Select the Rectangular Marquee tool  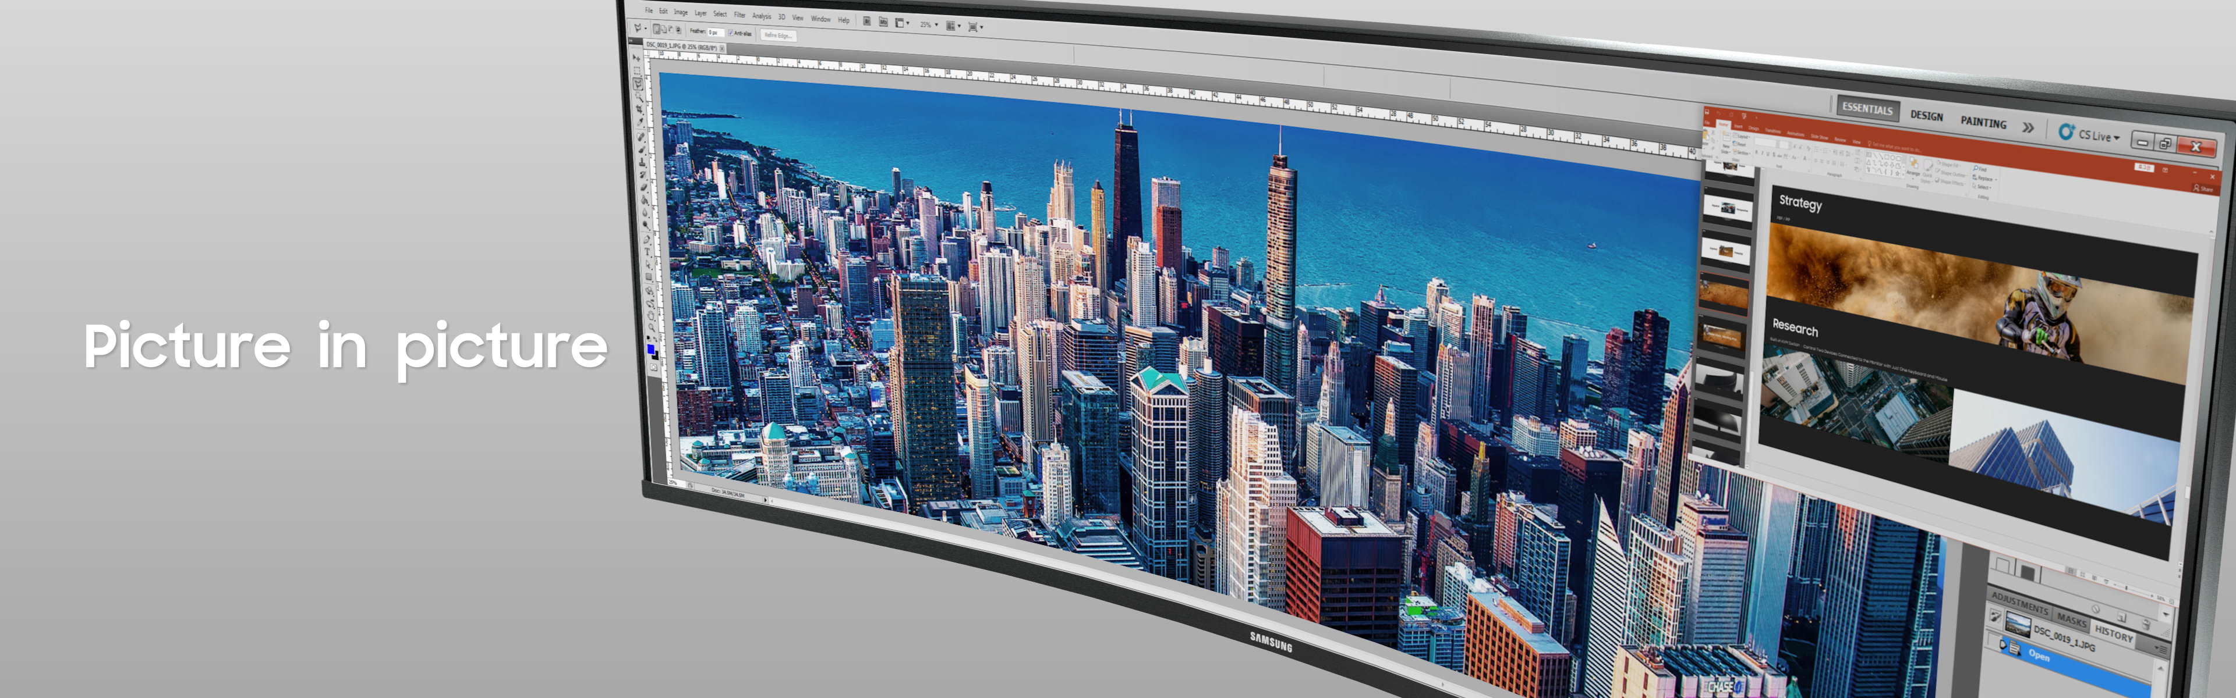point(637,71)
